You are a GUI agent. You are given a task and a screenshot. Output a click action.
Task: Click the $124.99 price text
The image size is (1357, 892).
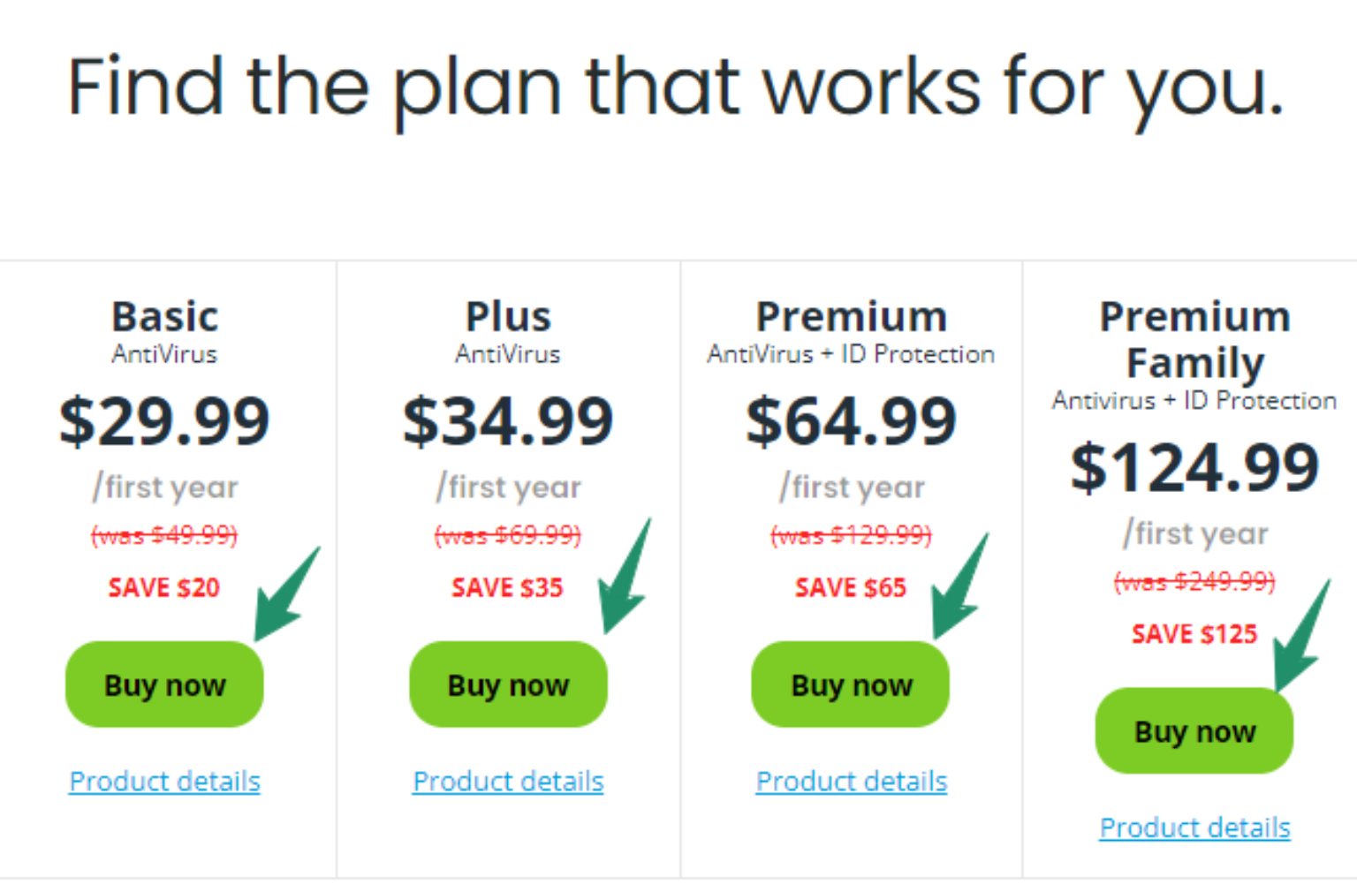1194,467
